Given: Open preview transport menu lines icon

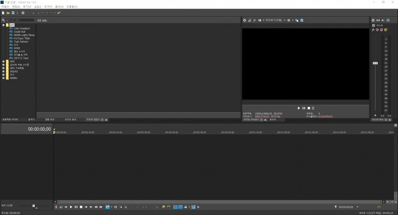Looking at the screenshot, I should [313, 108].
